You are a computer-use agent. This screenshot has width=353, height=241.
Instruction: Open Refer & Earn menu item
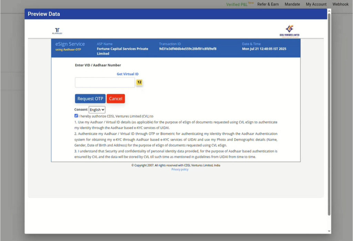[268, 4]
